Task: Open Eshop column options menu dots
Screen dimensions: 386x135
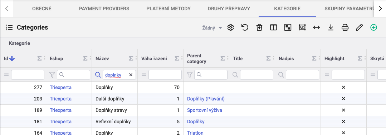Action: (90, 58)
